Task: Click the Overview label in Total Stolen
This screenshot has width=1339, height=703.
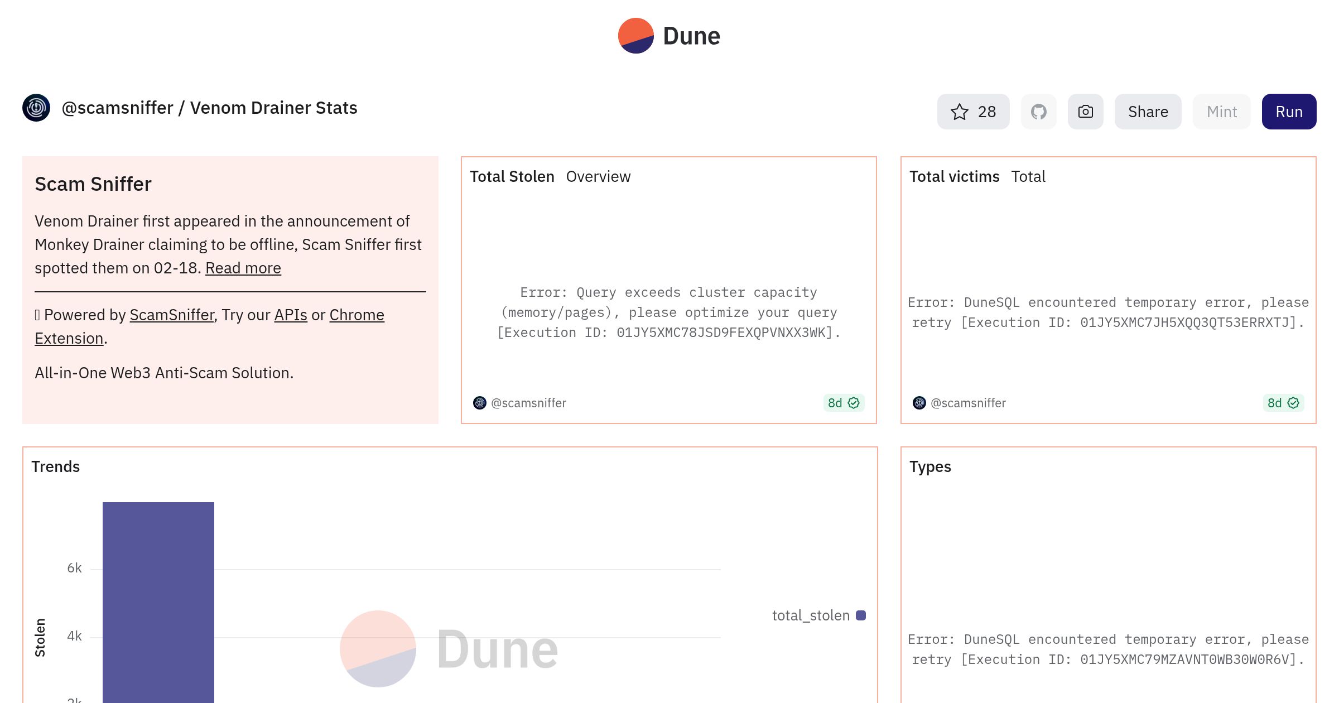Action: click(x=598, y=176)
